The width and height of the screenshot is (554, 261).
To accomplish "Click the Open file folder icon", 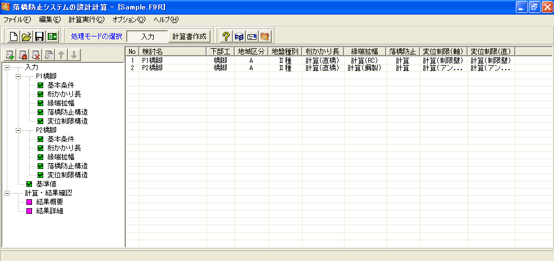I will click(x=26, y=36).
